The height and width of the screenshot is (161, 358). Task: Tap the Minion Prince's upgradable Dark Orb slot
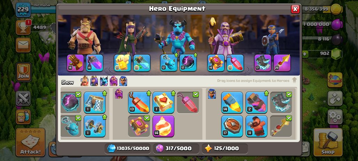[x=188, y=63]
